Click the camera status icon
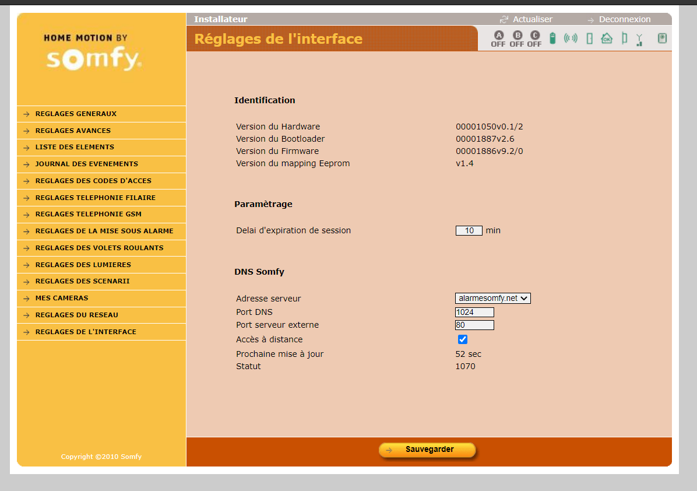This screenshot has height=491, width=697. pyautogui.click(x=662, y=38)
